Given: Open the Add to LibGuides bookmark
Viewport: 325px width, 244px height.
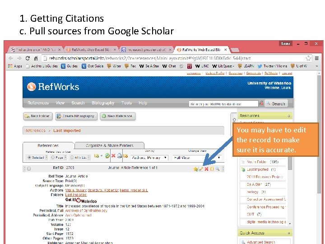Looking at the screenshot, I should [42, 66].
